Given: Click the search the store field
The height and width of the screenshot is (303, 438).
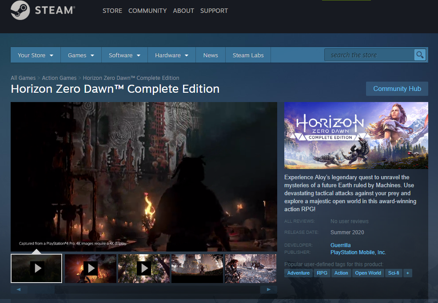Looking at the screenshot, I should (369, 55).
